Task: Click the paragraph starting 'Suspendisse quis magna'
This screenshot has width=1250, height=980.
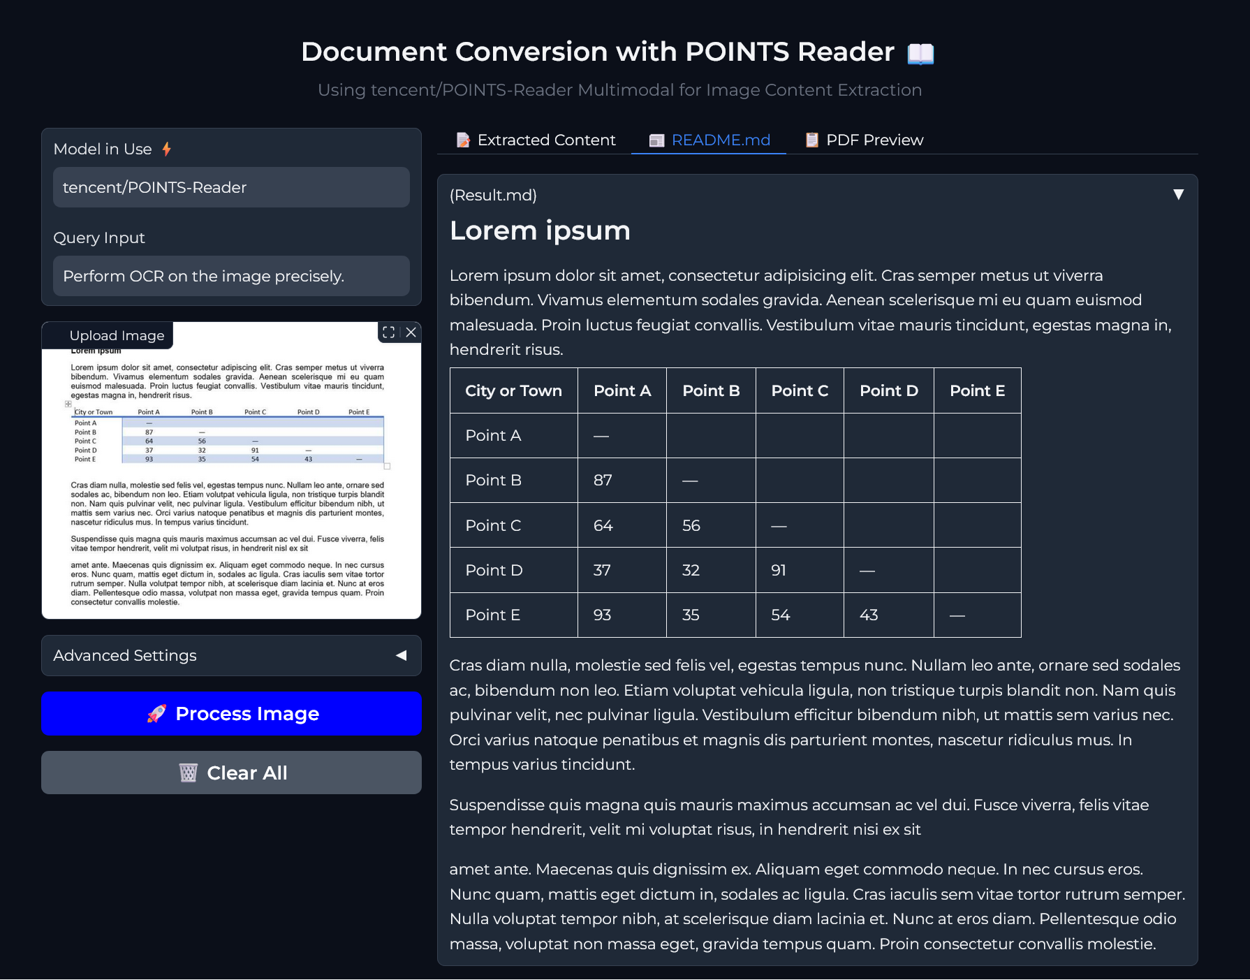Action: (799, 817)
